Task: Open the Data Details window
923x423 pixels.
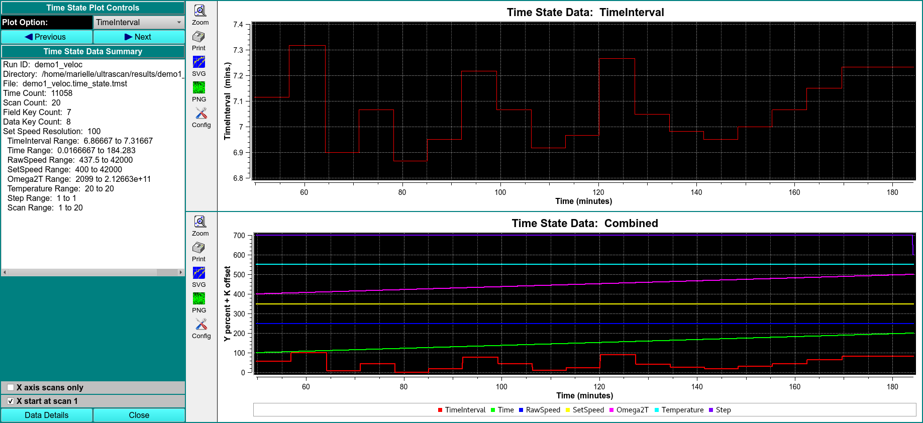Action: 46,415
